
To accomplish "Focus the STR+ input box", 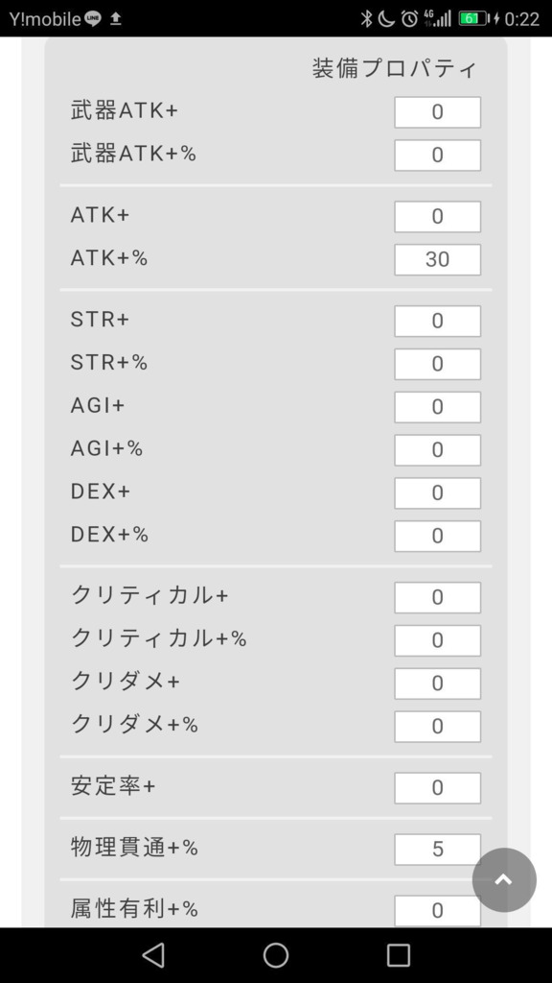I will [437, 321].
